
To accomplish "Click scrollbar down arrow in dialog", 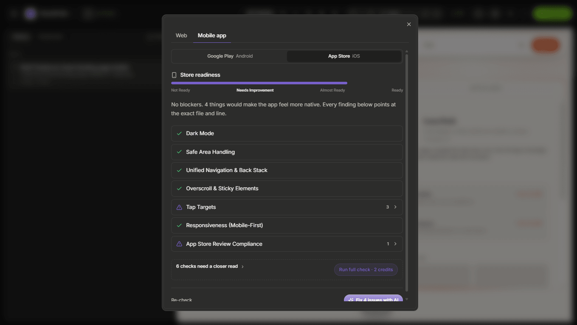I will (x=407, y=299).
